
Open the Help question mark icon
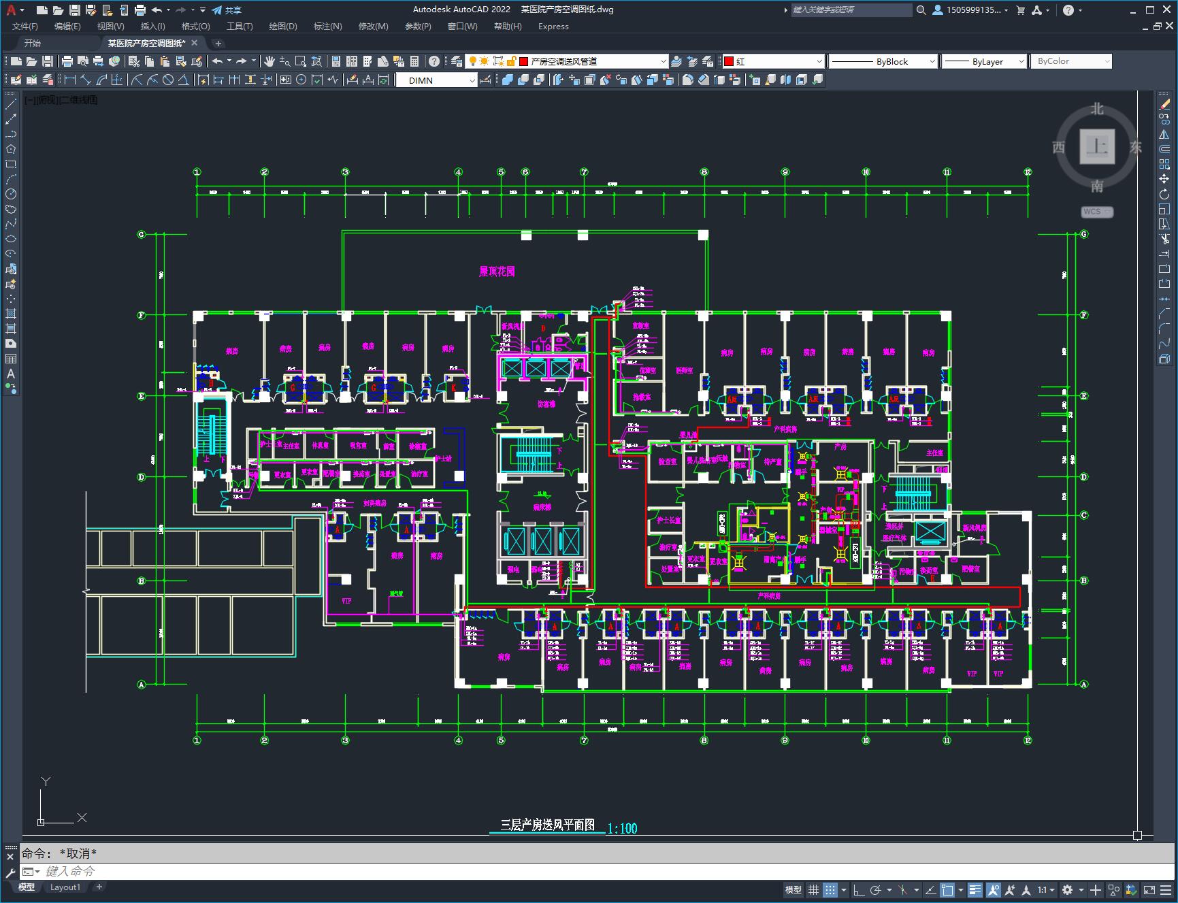[433, 61]
